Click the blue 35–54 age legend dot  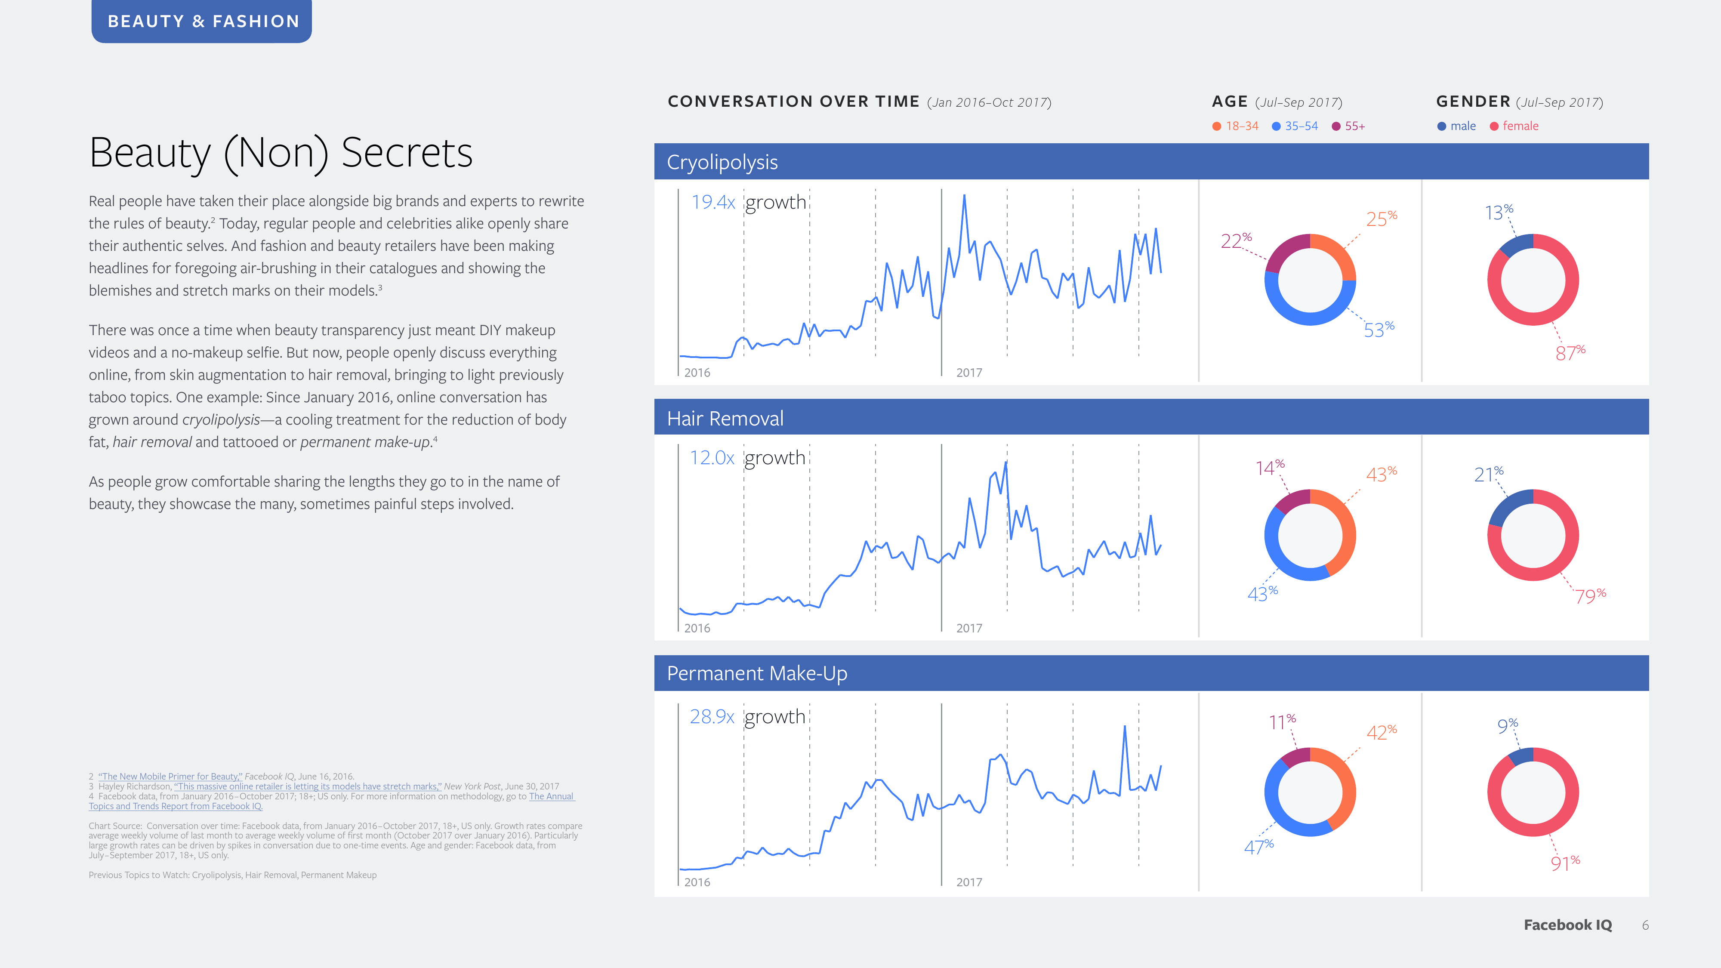[x=1276, y=126]
